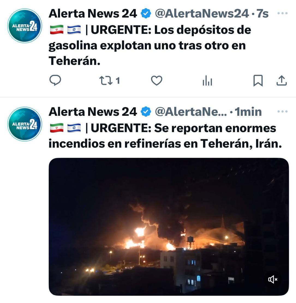This screenshot has height=303, width=296.
Task: Open three-dot menu on the 1min tweet
Action: 282,111
